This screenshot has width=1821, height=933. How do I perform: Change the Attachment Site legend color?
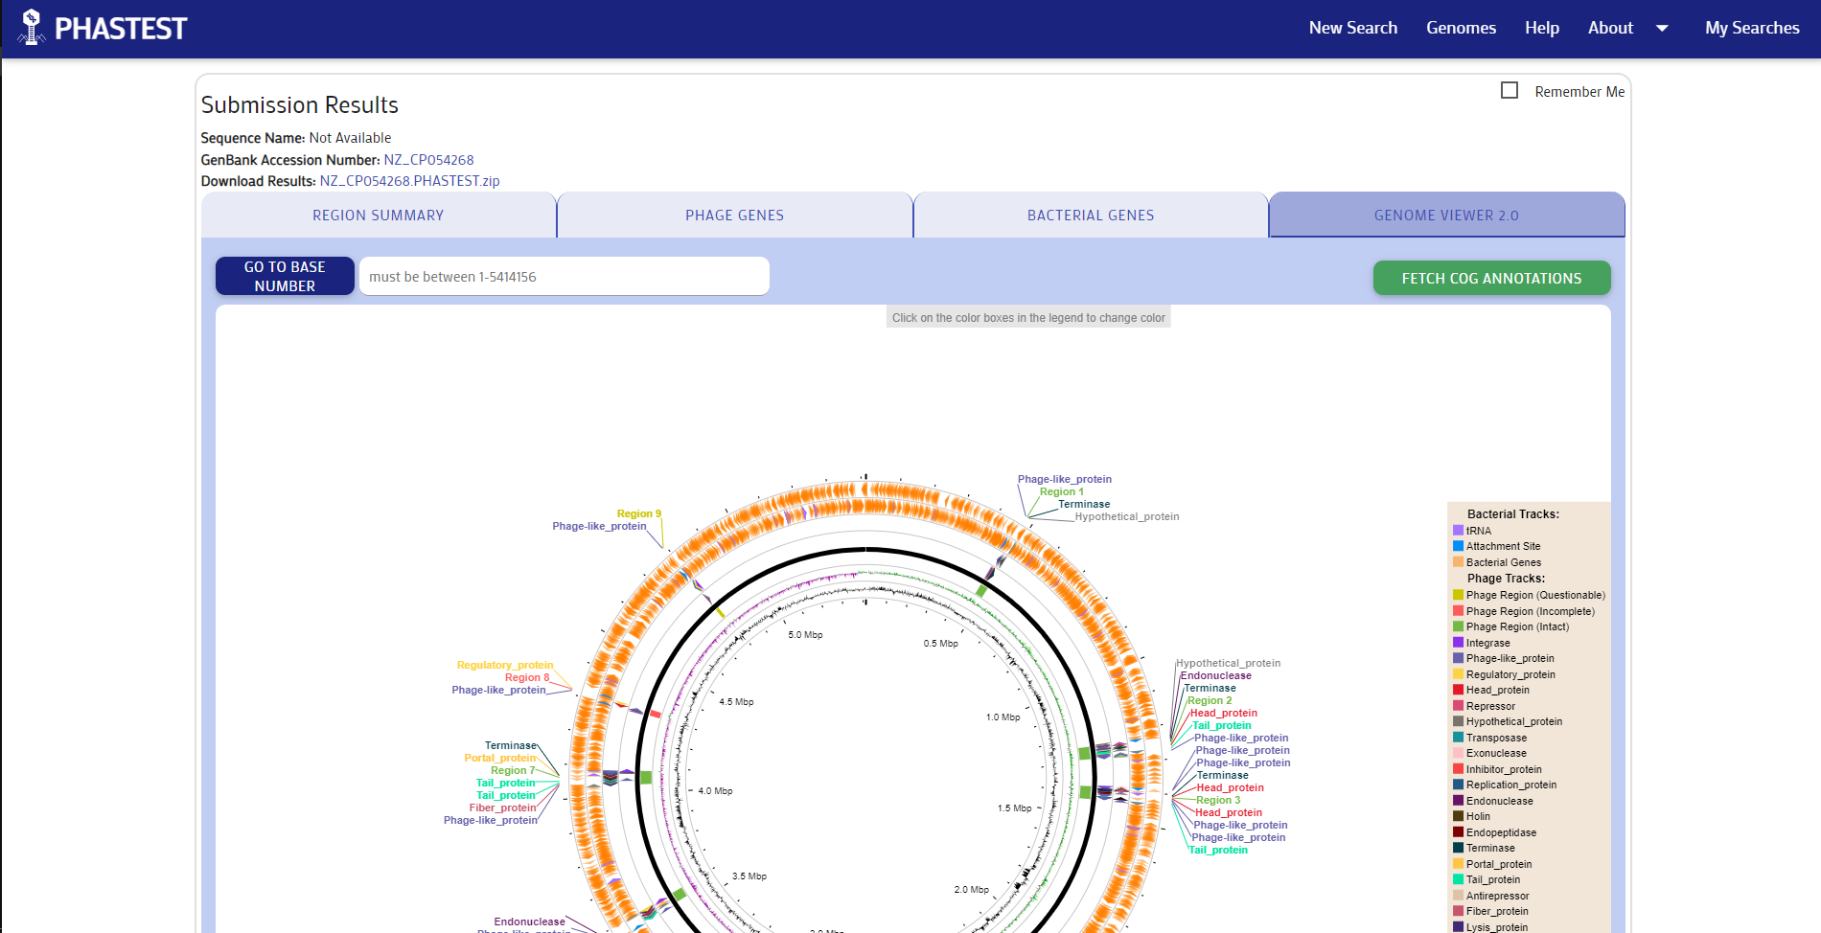(1458, 546)
